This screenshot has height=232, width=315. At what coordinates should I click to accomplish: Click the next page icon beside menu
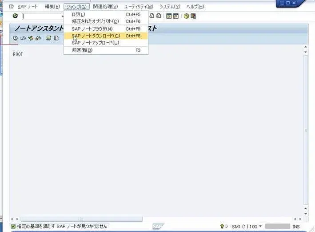(152, 16)
